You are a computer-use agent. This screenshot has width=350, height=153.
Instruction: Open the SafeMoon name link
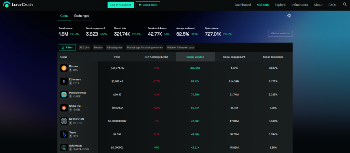click(76, 145)
